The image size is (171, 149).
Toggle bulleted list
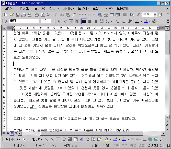(123, 21)
